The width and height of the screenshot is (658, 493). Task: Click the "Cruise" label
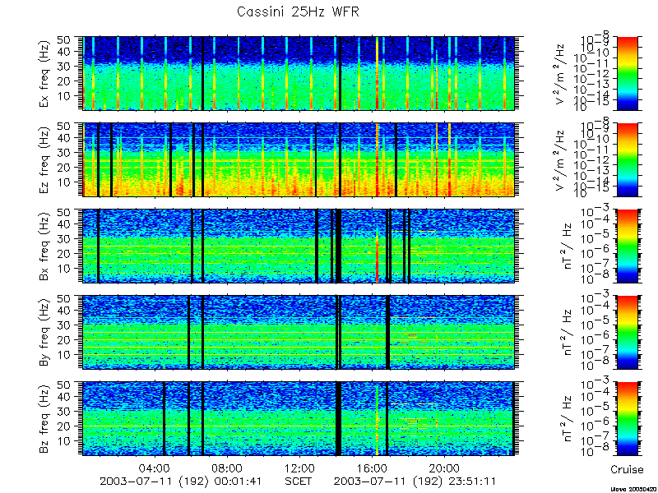[627, 469]
